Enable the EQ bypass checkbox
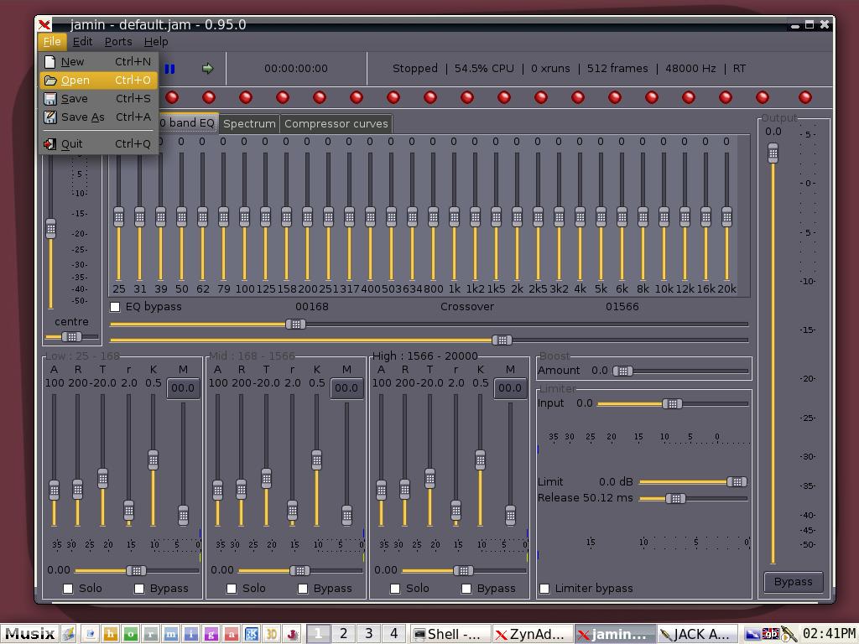859x644 pixels. pyautogui.click(x=116, y=307)
